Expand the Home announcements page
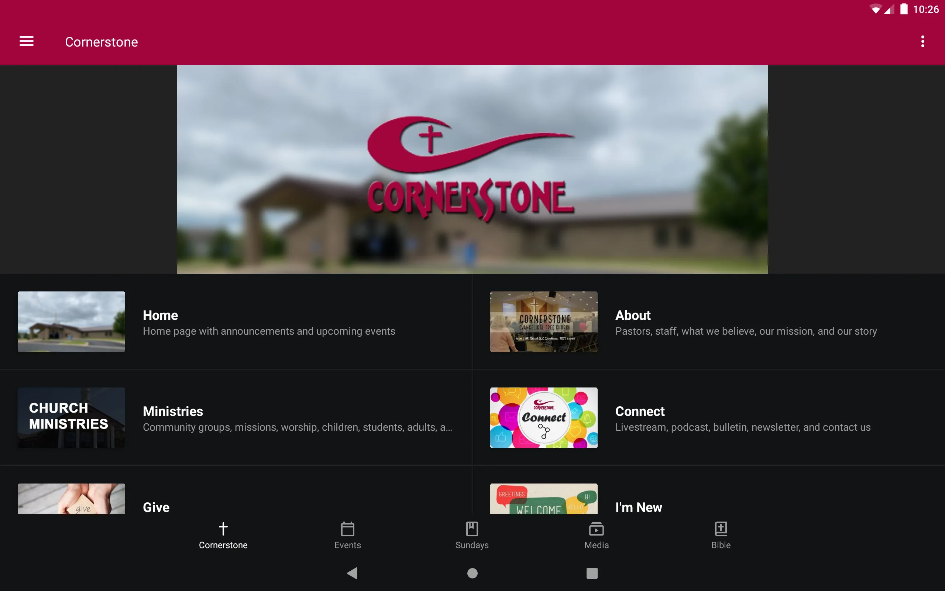This screenshot has width=945, height=591. click(x=236, y=321)
